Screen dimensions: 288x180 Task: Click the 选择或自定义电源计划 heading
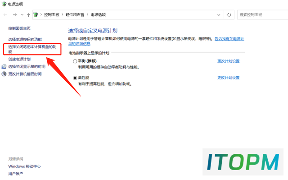click(x=93, y=31)
